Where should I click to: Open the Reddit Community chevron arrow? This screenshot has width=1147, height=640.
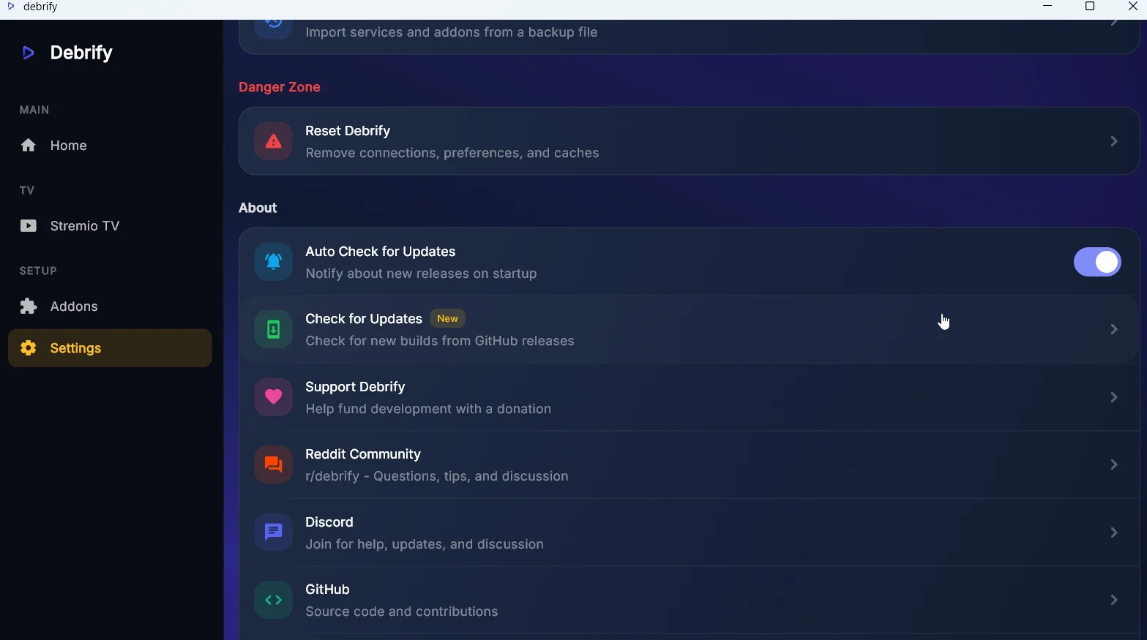(1114, 465)
